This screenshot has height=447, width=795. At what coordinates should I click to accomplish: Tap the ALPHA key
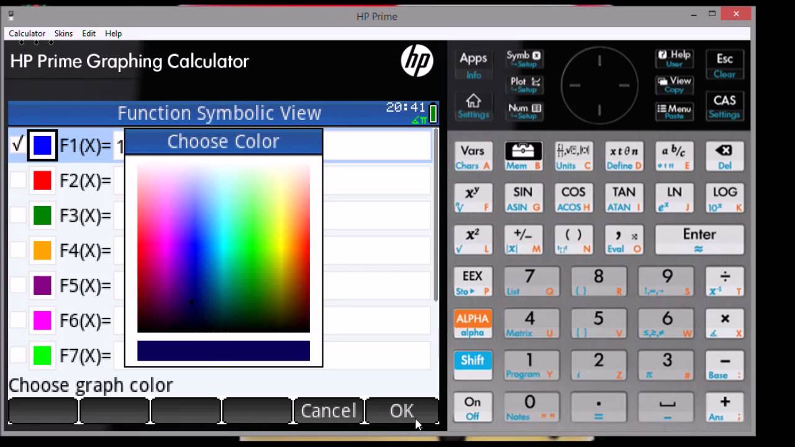pos(473,323)
